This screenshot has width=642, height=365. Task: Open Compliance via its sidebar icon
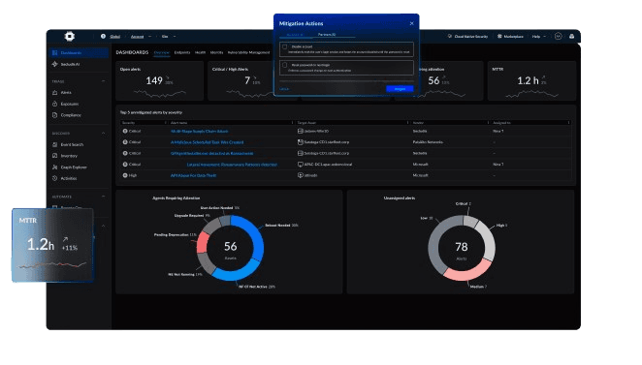[x=55, y=115]
